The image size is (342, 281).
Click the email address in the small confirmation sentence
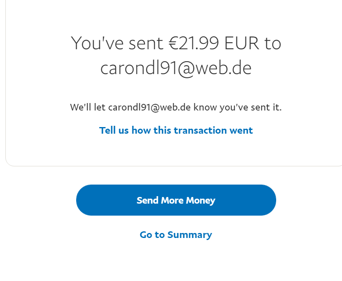[x=149, y=108]
